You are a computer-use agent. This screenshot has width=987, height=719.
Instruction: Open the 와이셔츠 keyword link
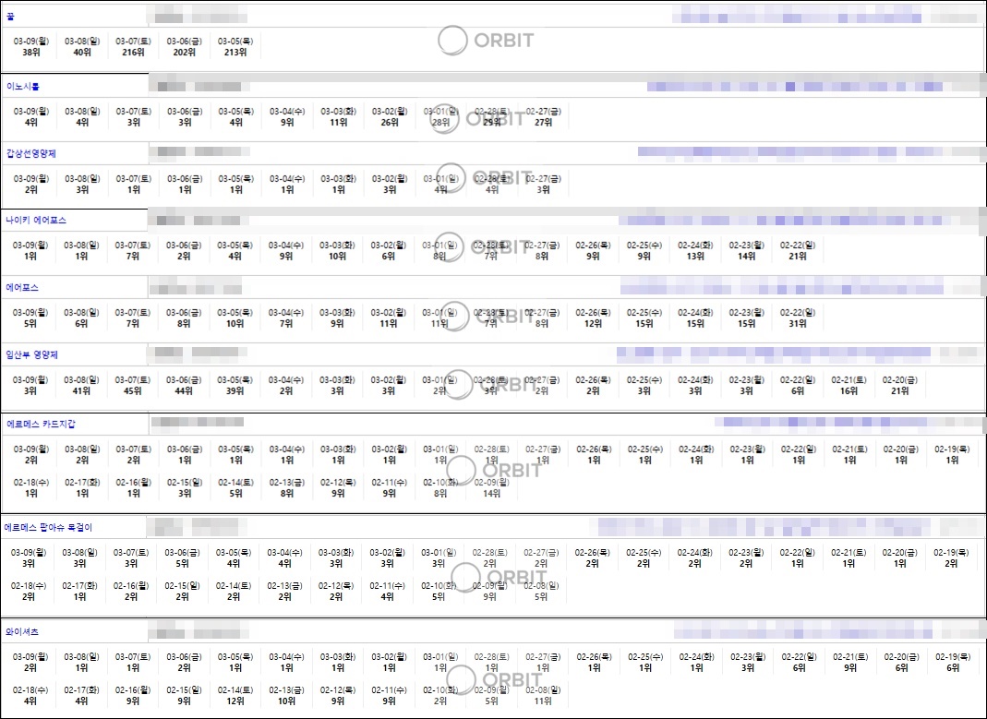point(22,632)
